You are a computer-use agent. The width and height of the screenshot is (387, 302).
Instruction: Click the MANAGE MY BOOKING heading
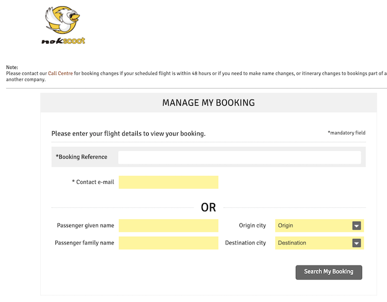point(208,103)
